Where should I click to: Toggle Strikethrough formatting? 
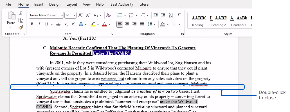click(x=58, y=24)
